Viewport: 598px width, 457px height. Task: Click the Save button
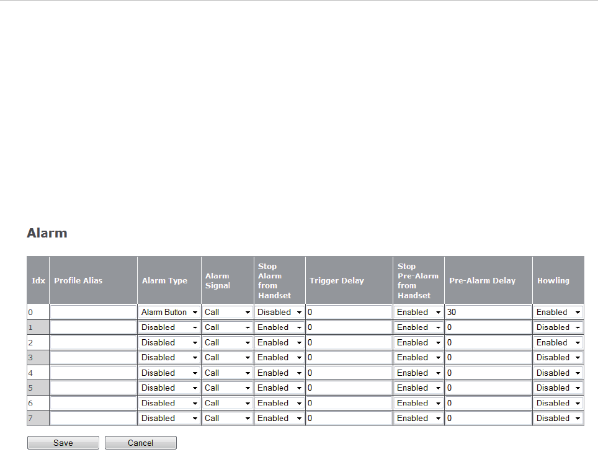pos(63,443)
